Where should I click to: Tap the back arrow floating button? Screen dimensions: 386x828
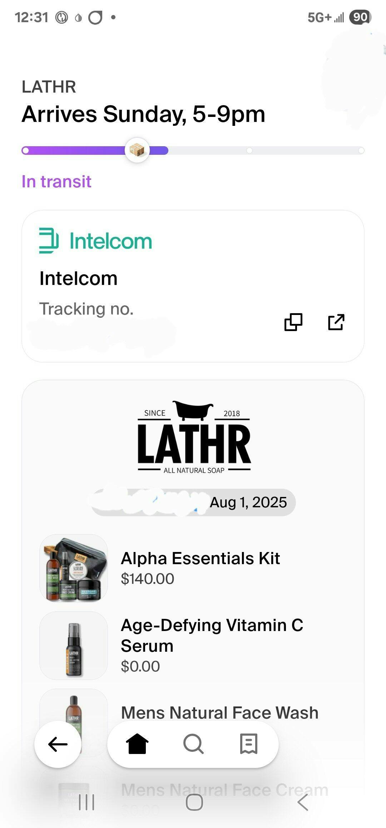pyautogui.click(x=58, y=744)
